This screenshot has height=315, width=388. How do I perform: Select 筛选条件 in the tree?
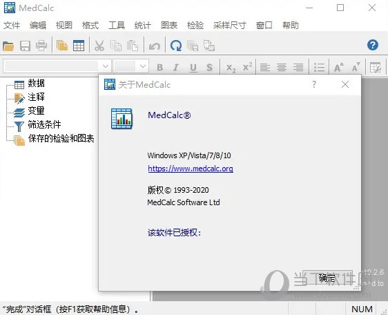(44, 124)
